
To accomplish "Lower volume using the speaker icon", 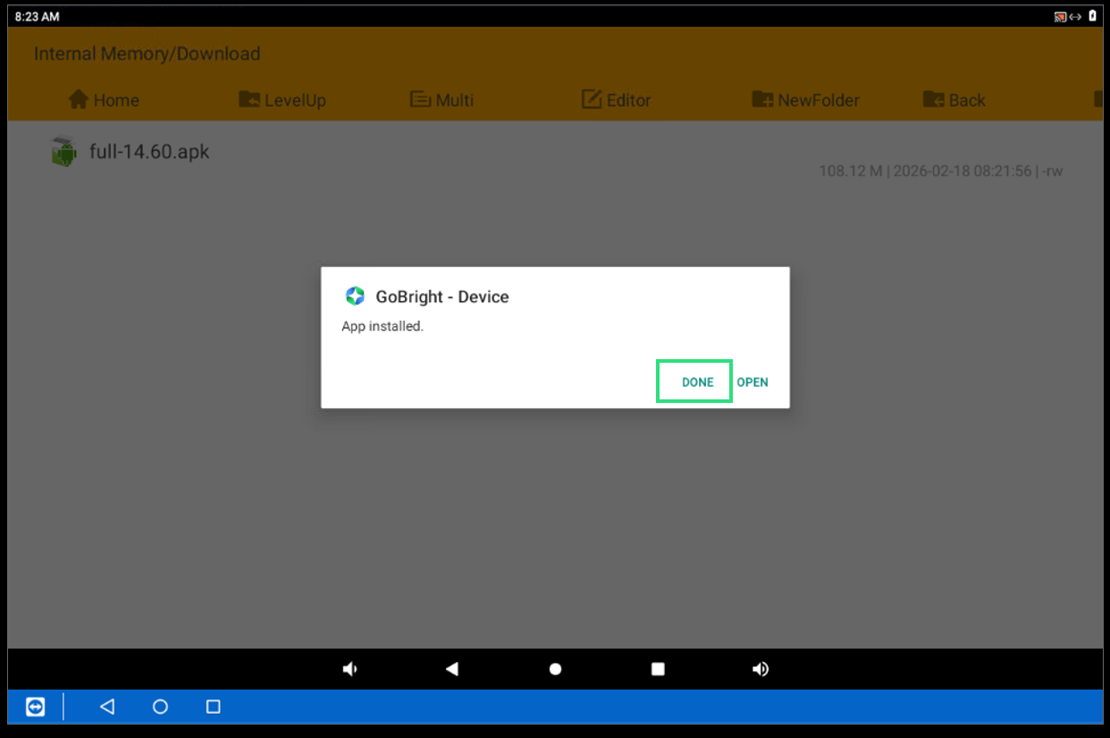I will pos(350,669).
